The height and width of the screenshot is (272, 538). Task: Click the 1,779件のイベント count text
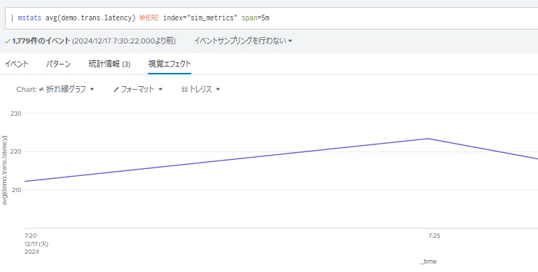(41, 41)
